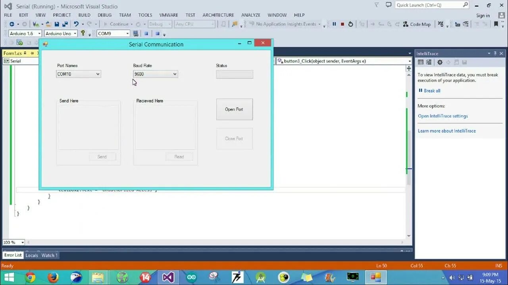Expand the Arduino Uno board dropdown

pos(75,34)
